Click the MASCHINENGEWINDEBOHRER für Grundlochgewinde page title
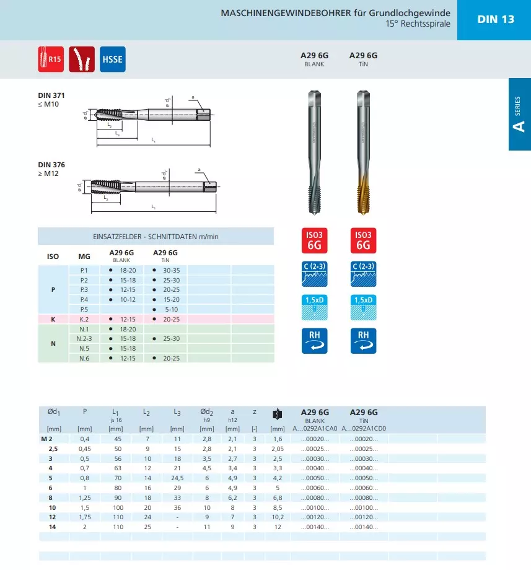 335,14
